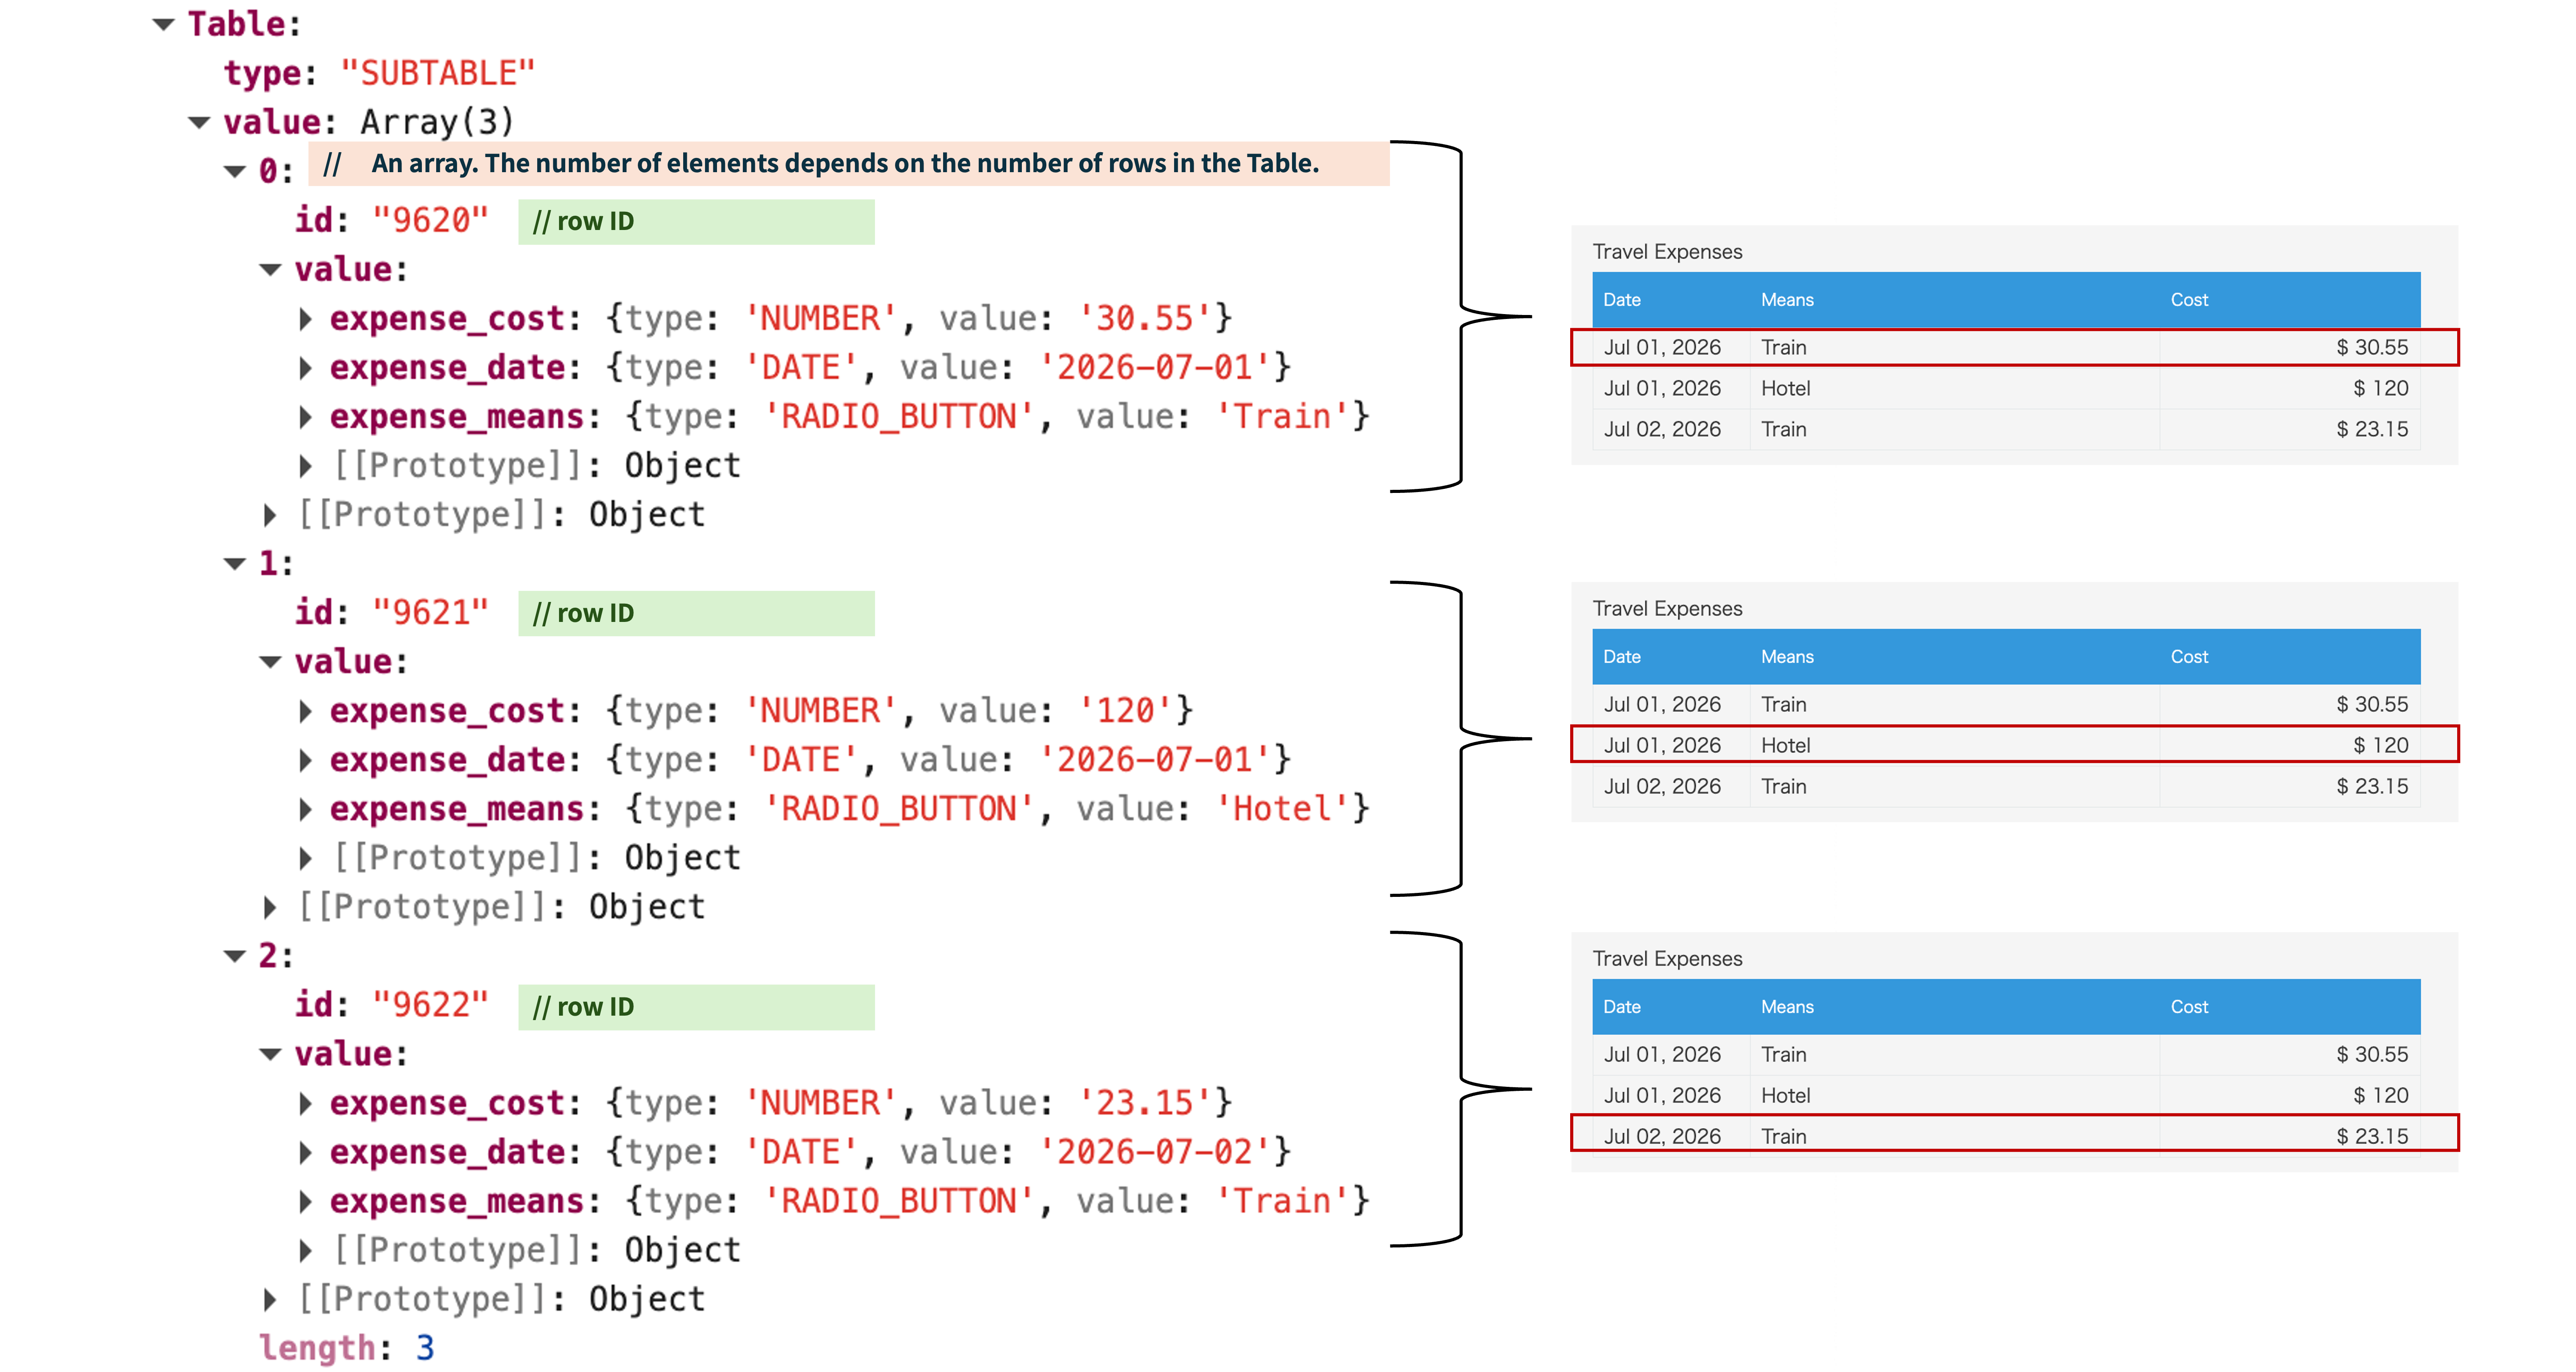
Task: Collapse the value node under id "9621"
Action: click(x=271, y=662)
